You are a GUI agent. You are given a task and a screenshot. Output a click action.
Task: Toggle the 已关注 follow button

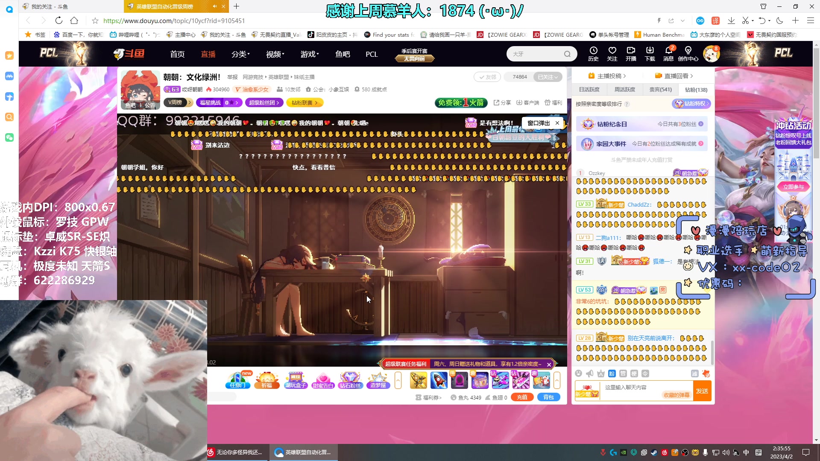coord(548,77)
